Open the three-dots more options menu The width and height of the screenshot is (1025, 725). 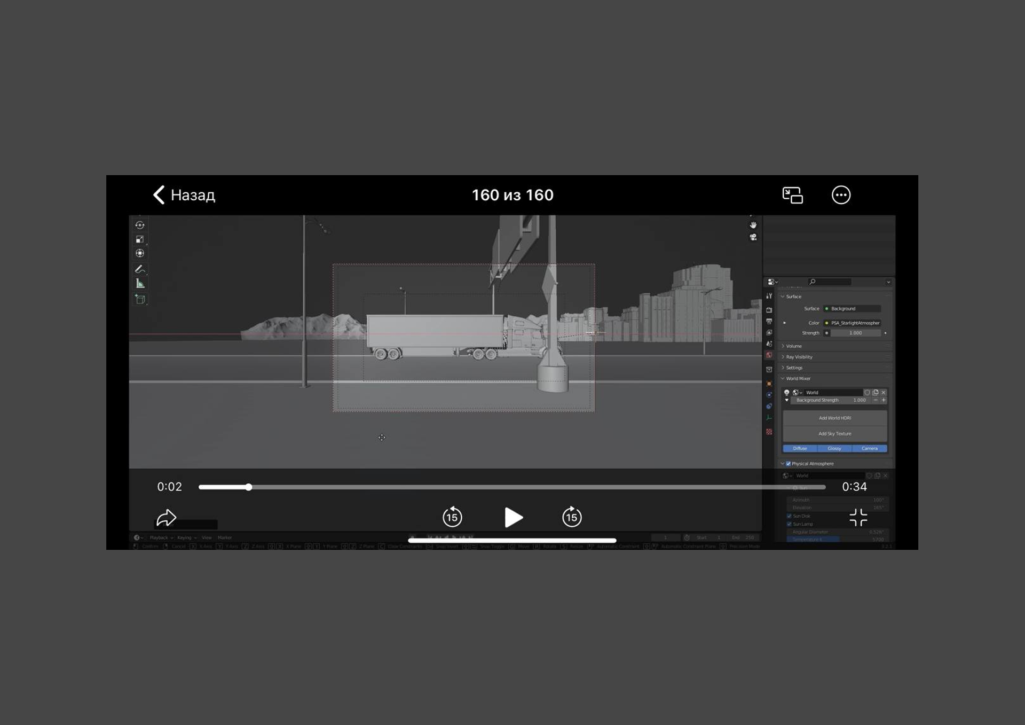(x=841, y=195)
